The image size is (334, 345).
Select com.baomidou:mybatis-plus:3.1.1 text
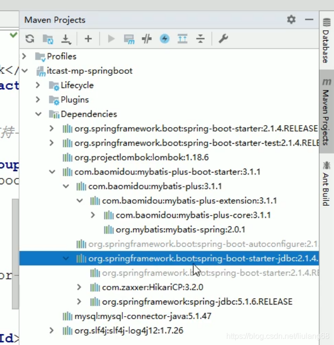pyautogui.click(x=155, y=186)
